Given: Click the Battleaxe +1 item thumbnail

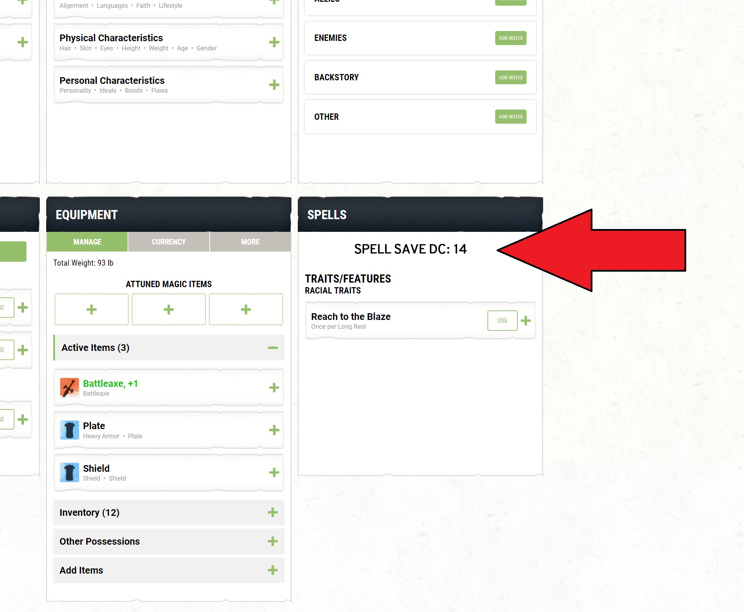Looking at the screenshot, I should (69, 388).
